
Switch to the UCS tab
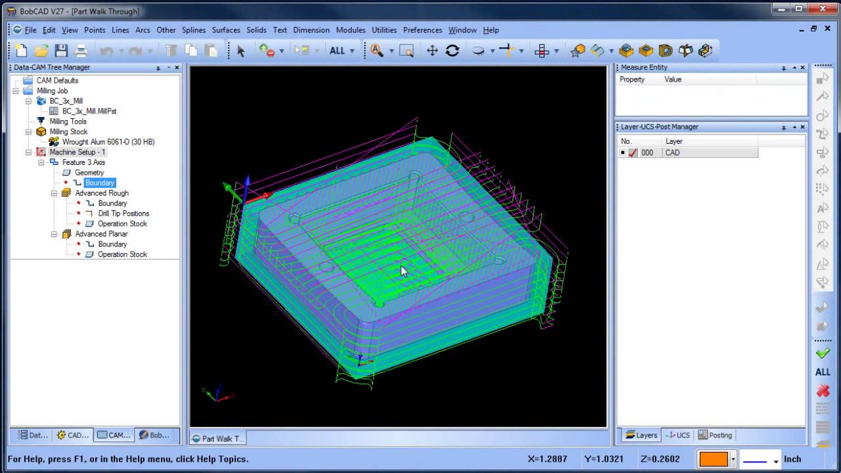pos(677,435)
